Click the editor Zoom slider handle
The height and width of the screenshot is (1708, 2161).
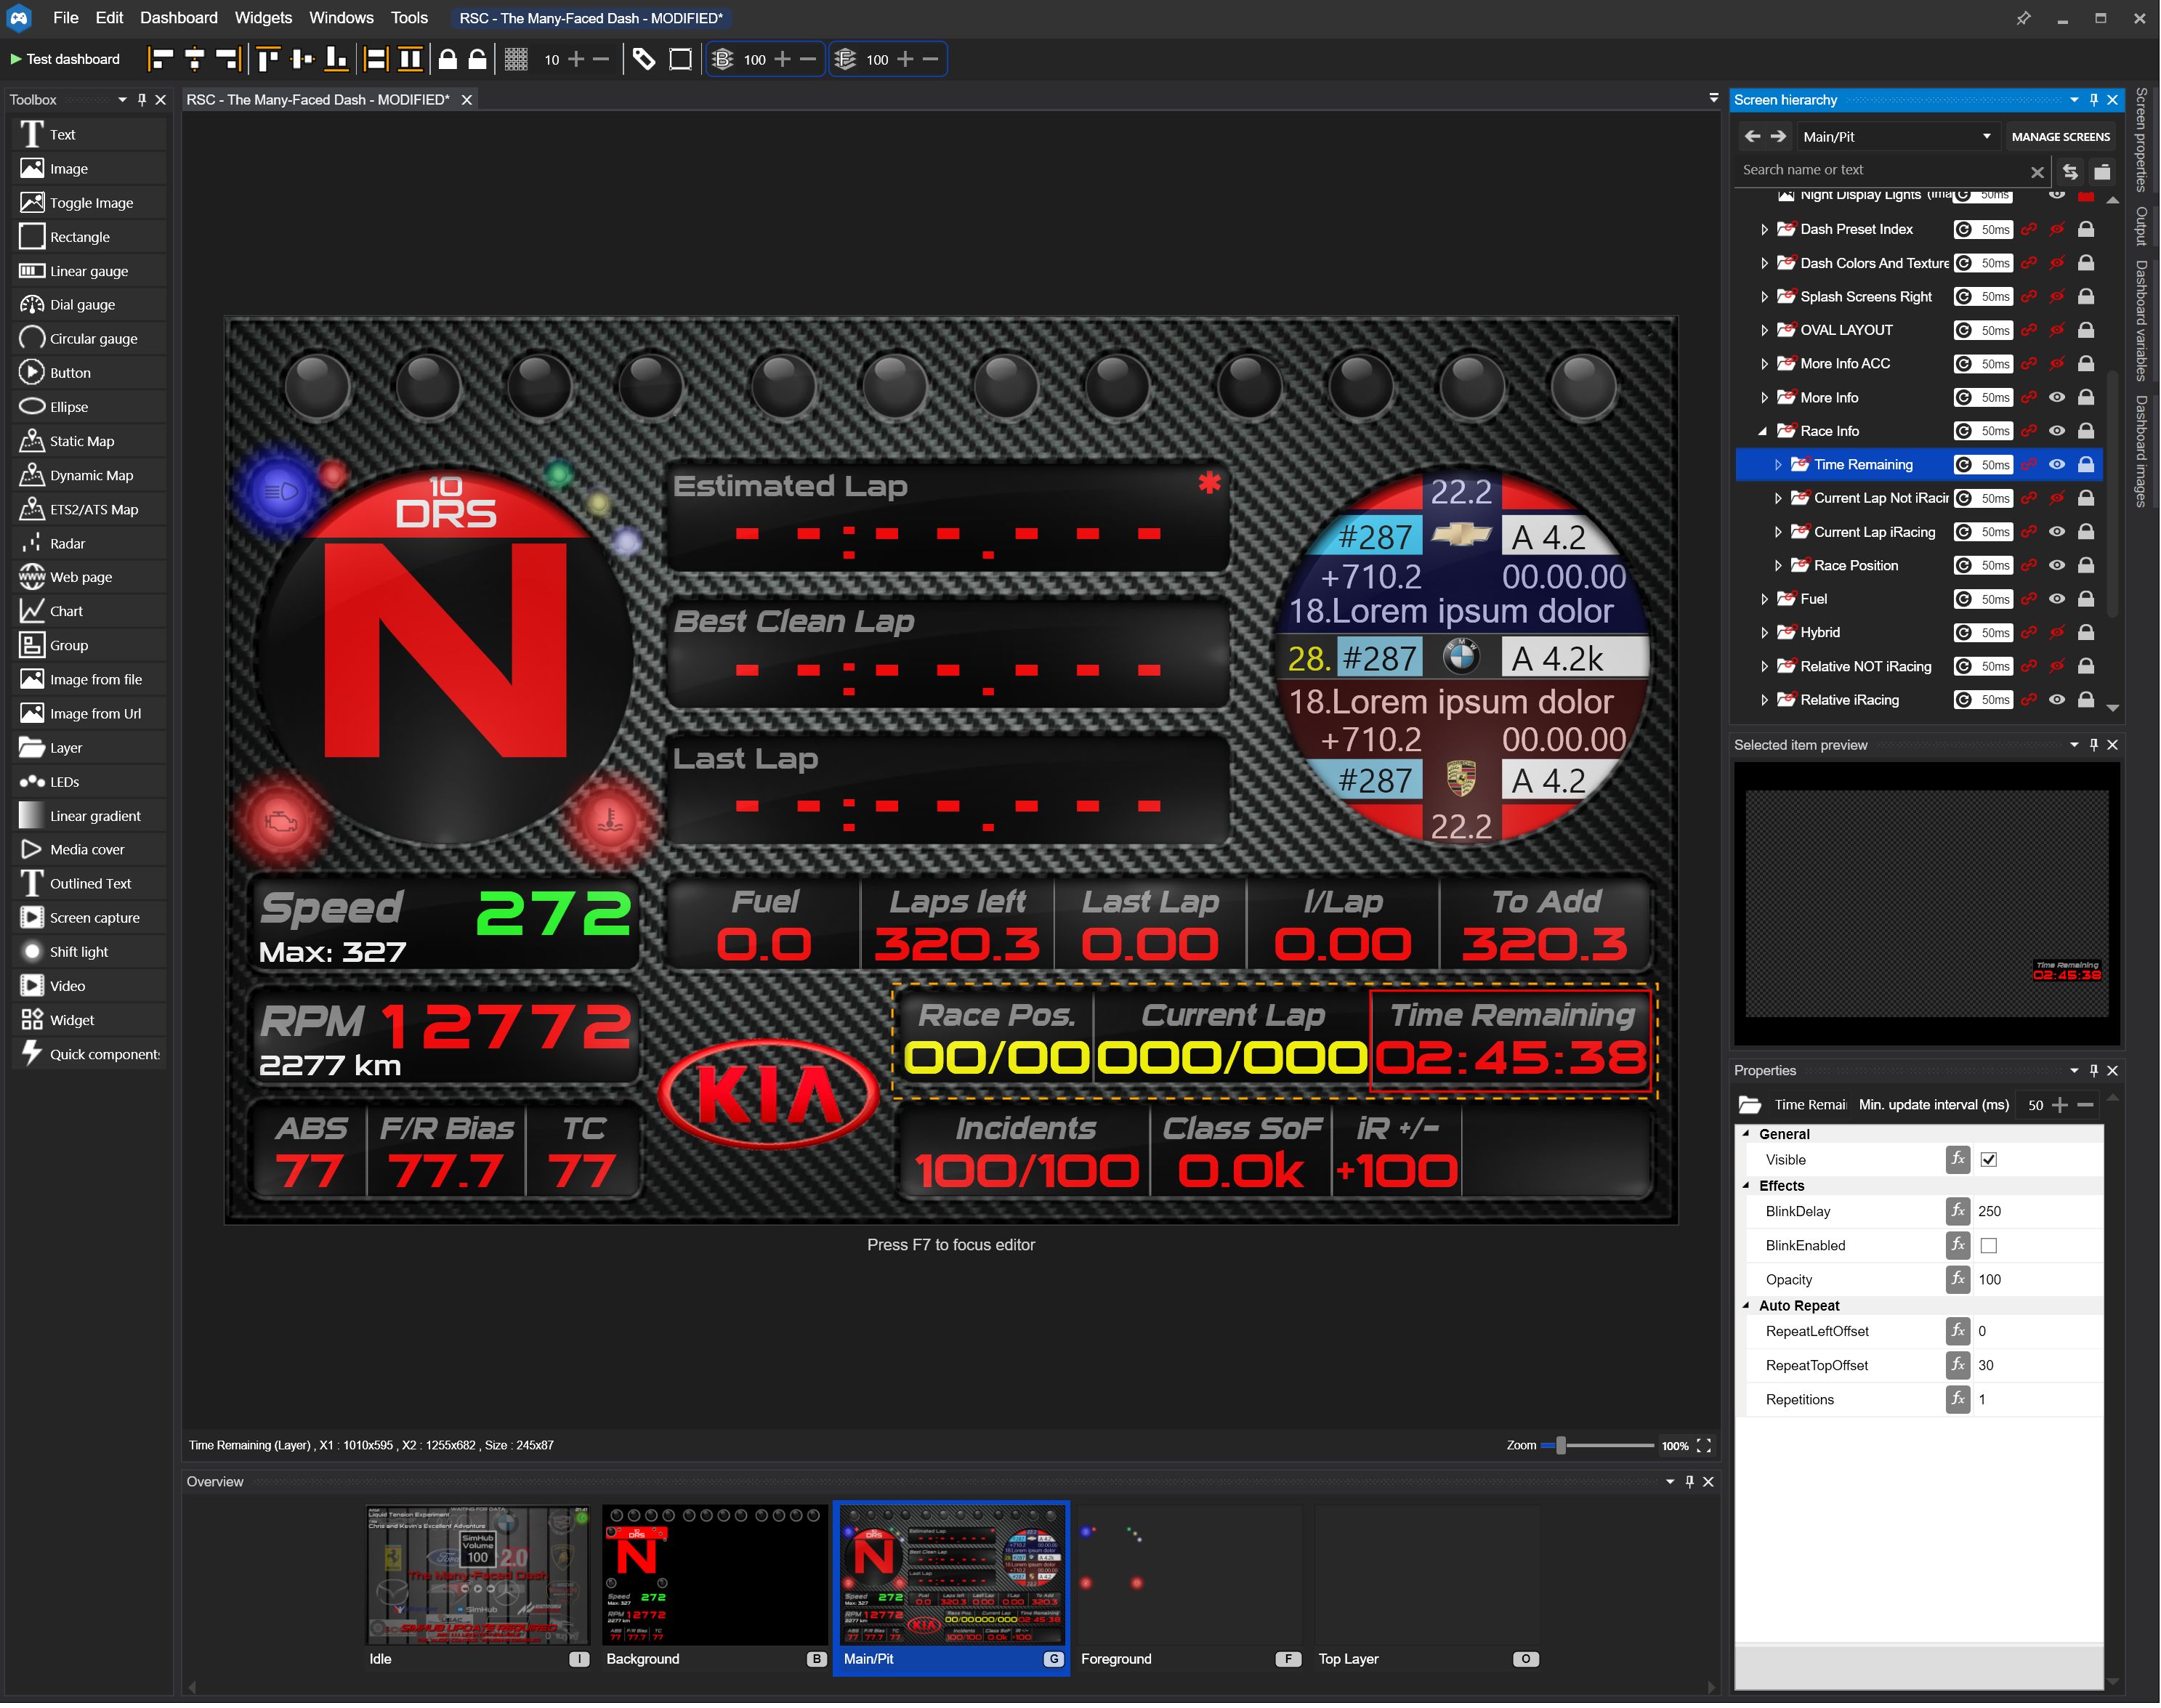pos(1560,1446)
